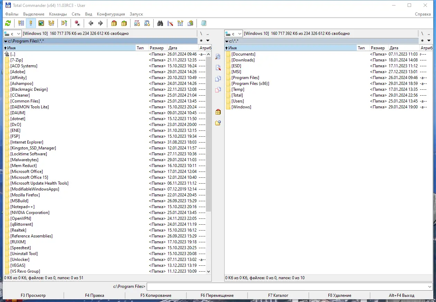Open the right panel drive dropdown

pos(233,33)
